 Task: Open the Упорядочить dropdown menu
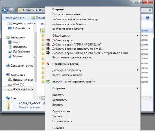[x=15, y=18]
